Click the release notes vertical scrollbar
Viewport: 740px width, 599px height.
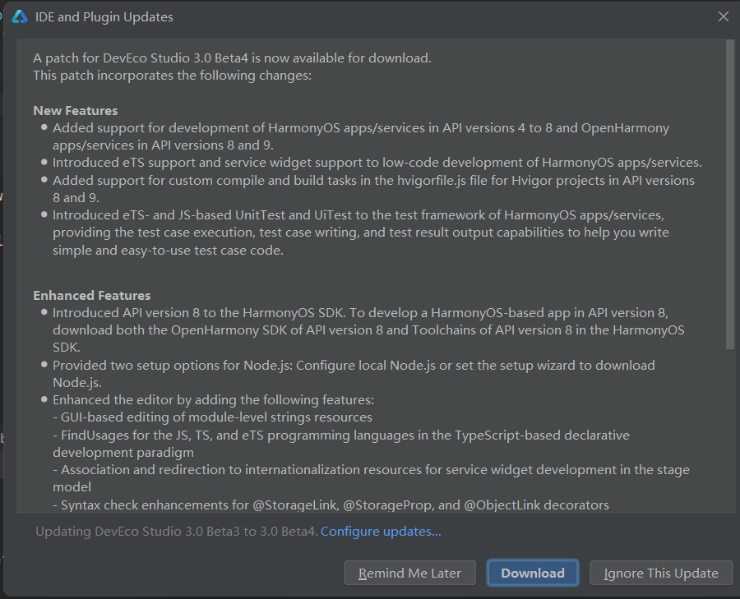pos(730,194)
